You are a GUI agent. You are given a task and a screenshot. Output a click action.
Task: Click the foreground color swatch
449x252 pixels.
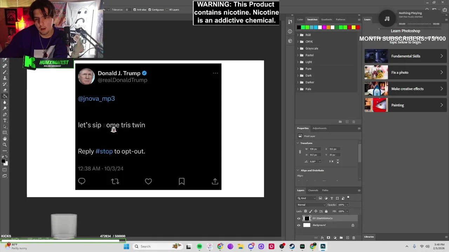point(3,161)
